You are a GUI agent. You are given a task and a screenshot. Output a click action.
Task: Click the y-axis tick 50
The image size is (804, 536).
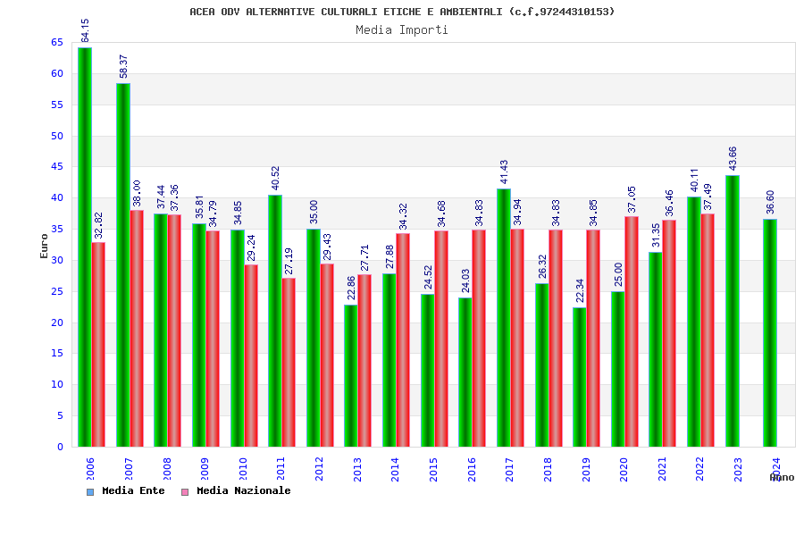point(57,136)
